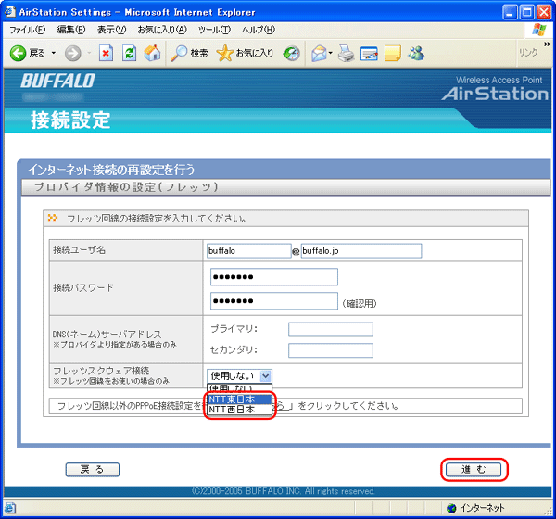
Task: Open the Mail envelope icon
Action: [319, 54]
